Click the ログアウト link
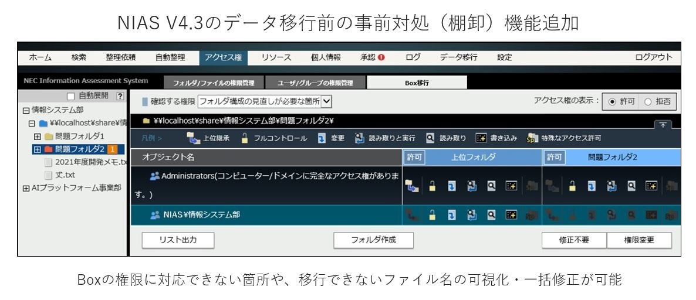Image resolution: width=696 pixels, height=300 pixels. pos(654,57)
